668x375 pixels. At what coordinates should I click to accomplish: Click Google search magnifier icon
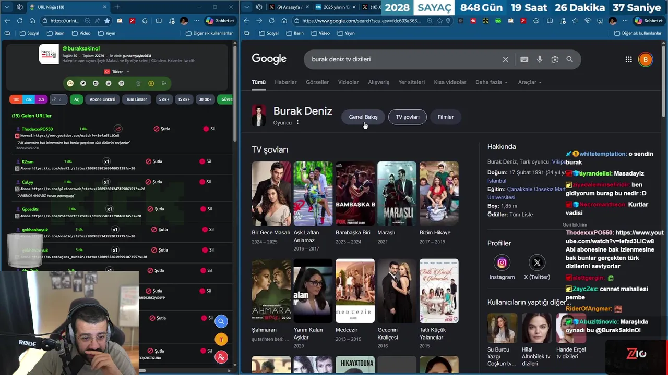[x=570, y=59]
